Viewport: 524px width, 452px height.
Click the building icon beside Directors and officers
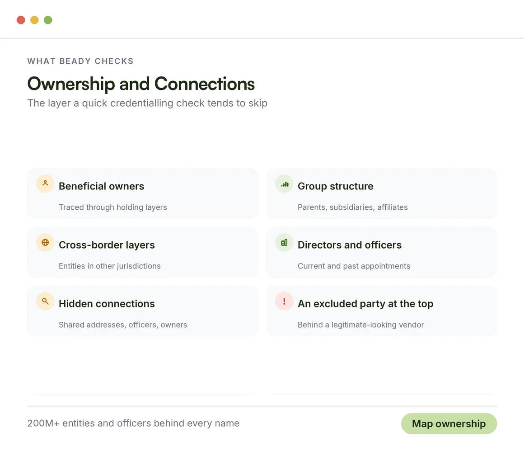click(284, 242)
